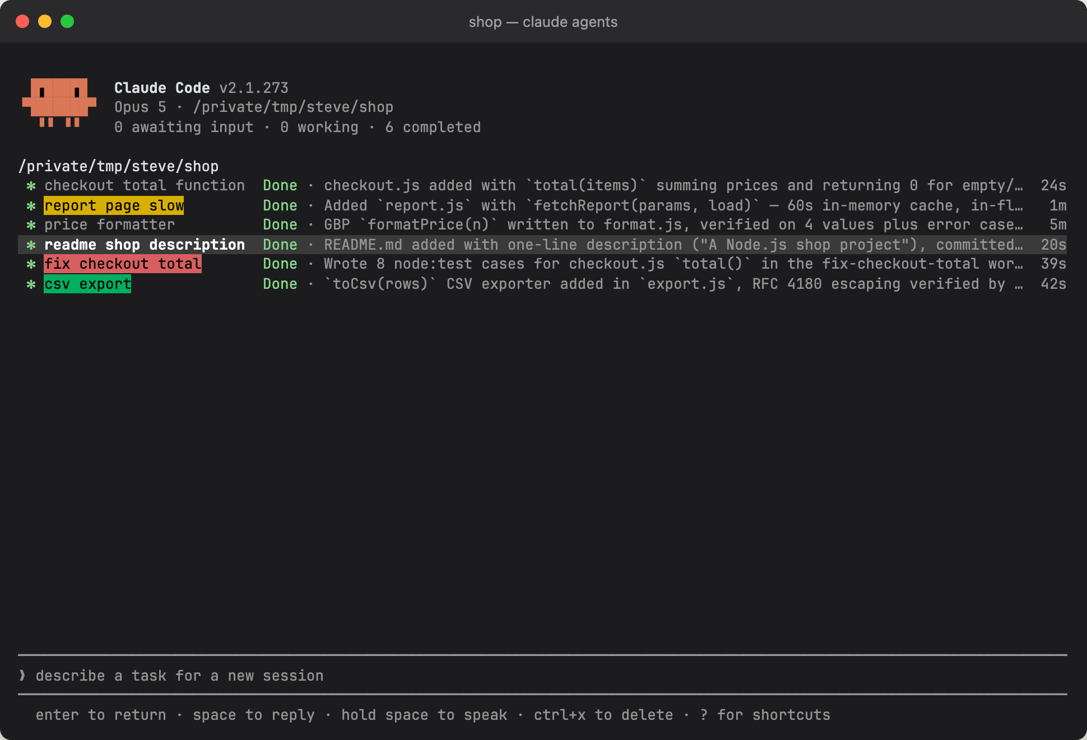Screen dimensions: 1087x740
Task: Click the /private/tmp/steve/shop group heading
Action: tap(118, 166)
